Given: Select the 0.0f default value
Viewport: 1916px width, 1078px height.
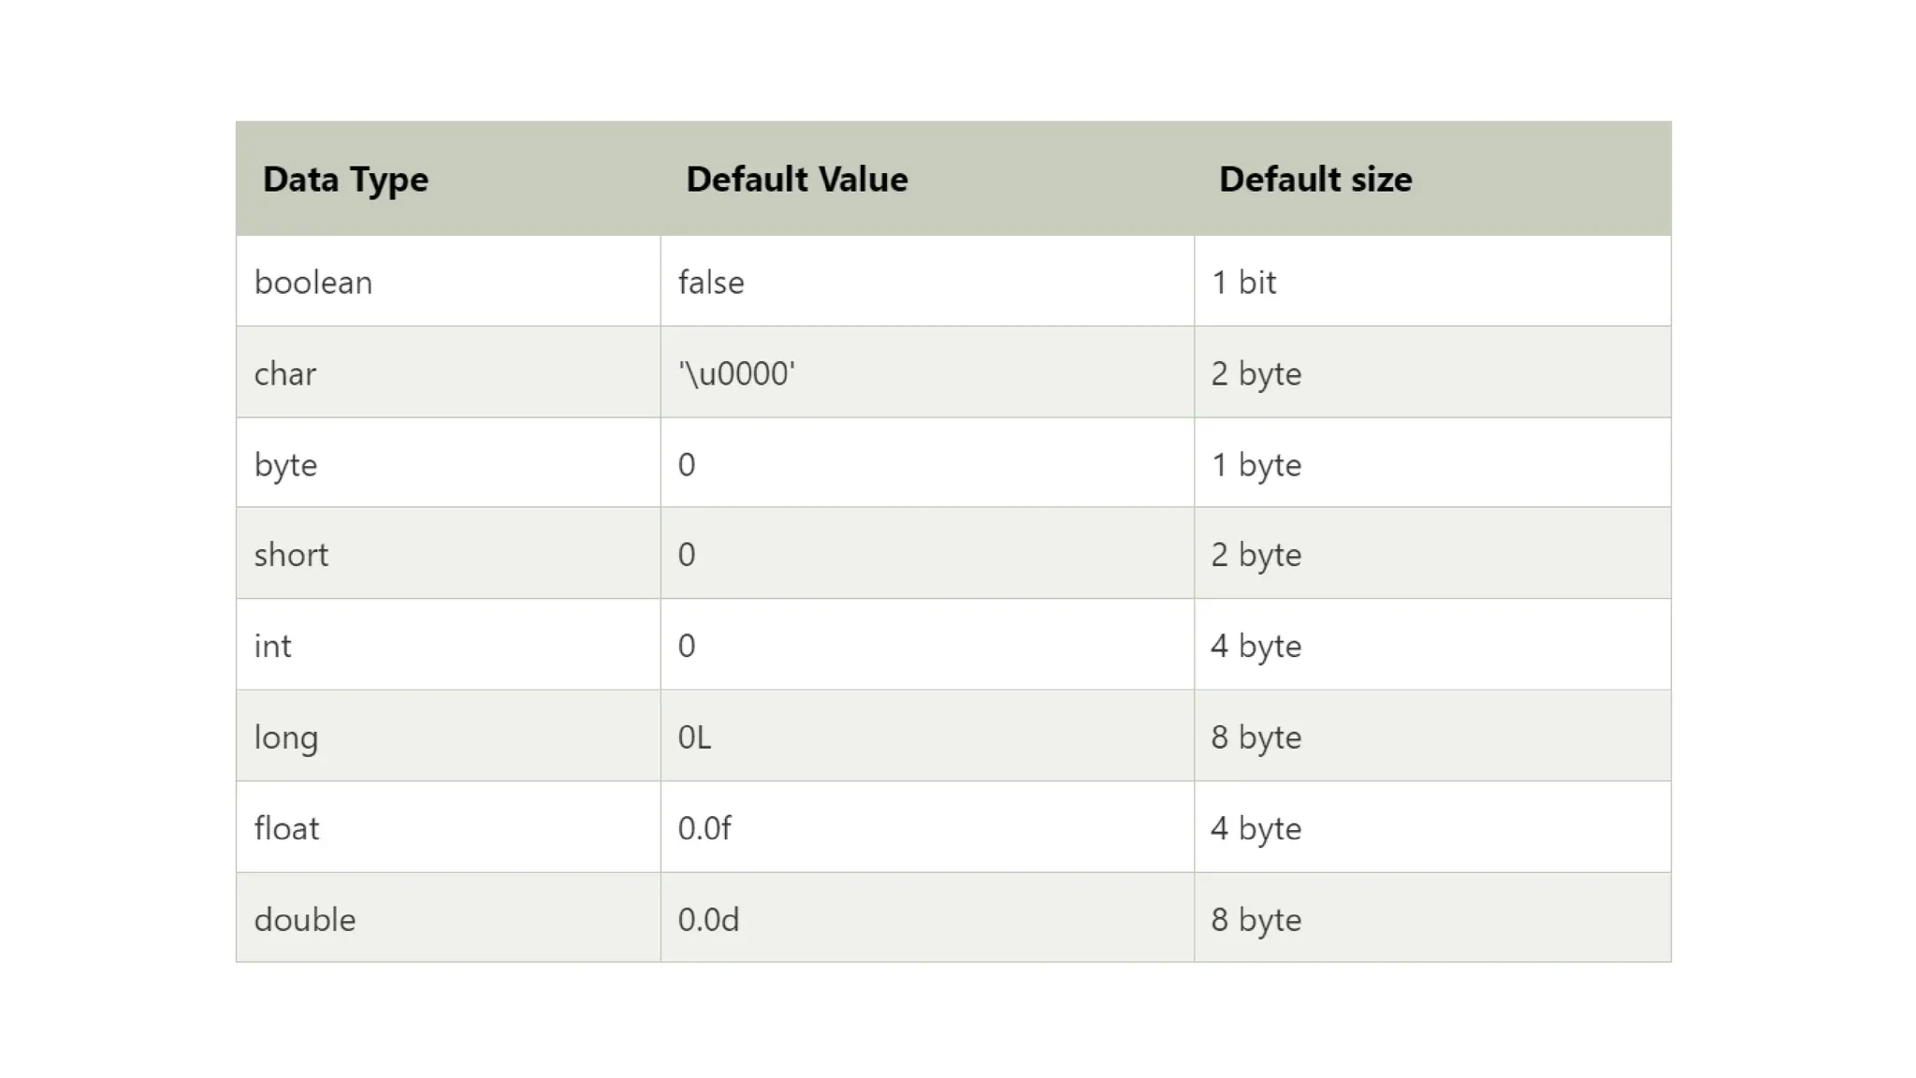Looking at the screenshot, I should (x=704, y=828).
